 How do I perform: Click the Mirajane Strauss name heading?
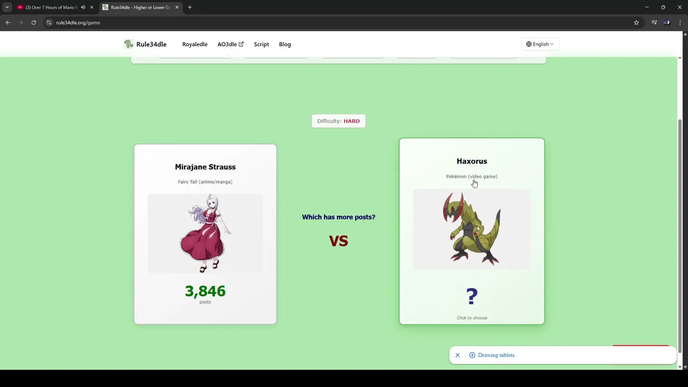tap(205, 167)
